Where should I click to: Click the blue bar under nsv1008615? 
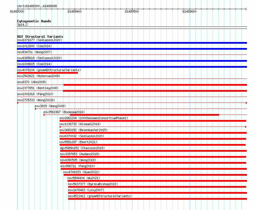(x=132, y=67)
